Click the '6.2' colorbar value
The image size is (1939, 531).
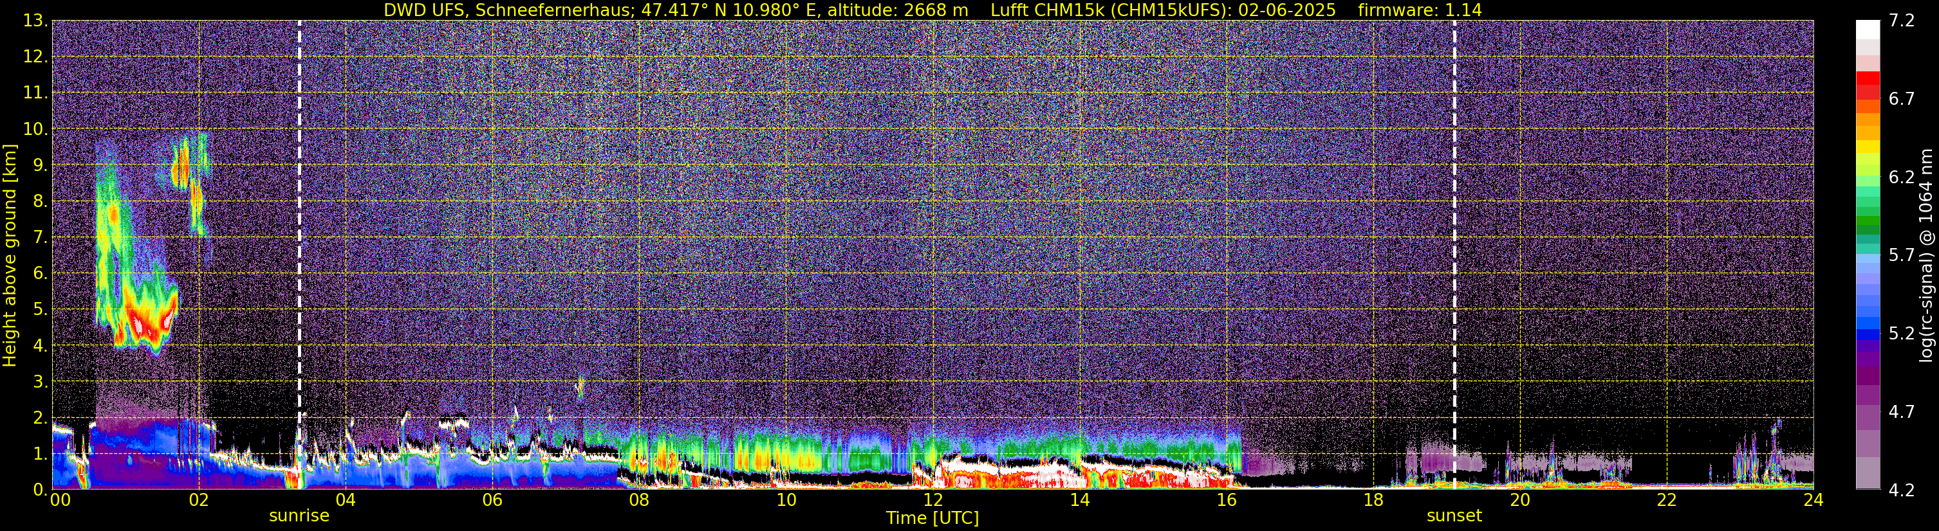[x=1902, y=177]
